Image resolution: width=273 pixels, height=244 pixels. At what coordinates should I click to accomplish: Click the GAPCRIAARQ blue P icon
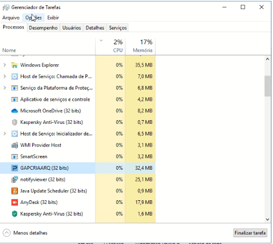(14, 168)
